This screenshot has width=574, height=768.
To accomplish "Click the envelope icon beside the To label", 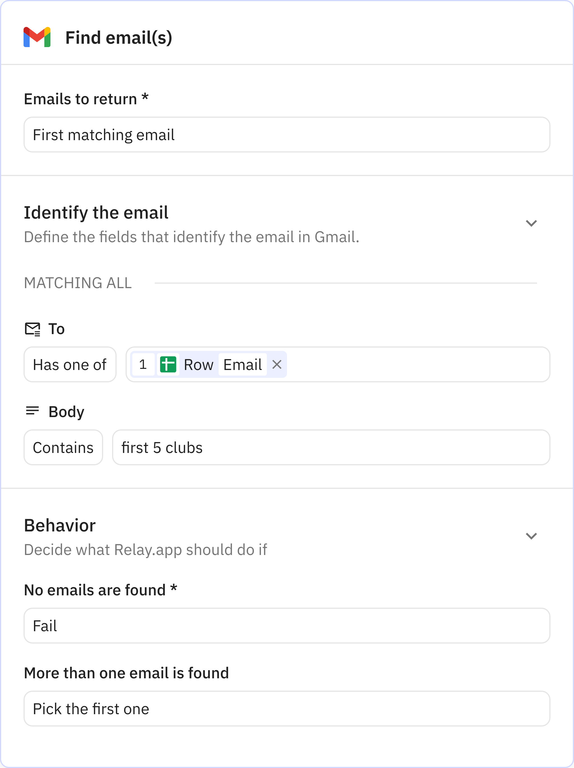I will [32, 329].
